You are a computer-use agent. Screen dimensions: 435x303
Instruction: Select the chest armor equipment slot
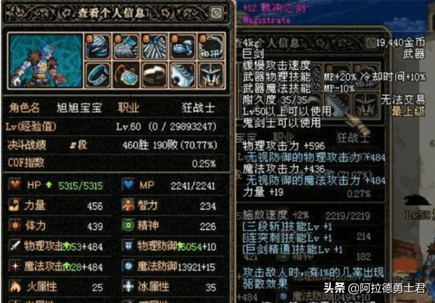point(126,47)
